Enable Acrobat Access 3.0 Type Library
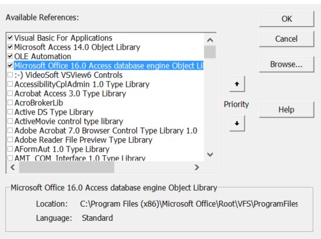 (10, 93)
